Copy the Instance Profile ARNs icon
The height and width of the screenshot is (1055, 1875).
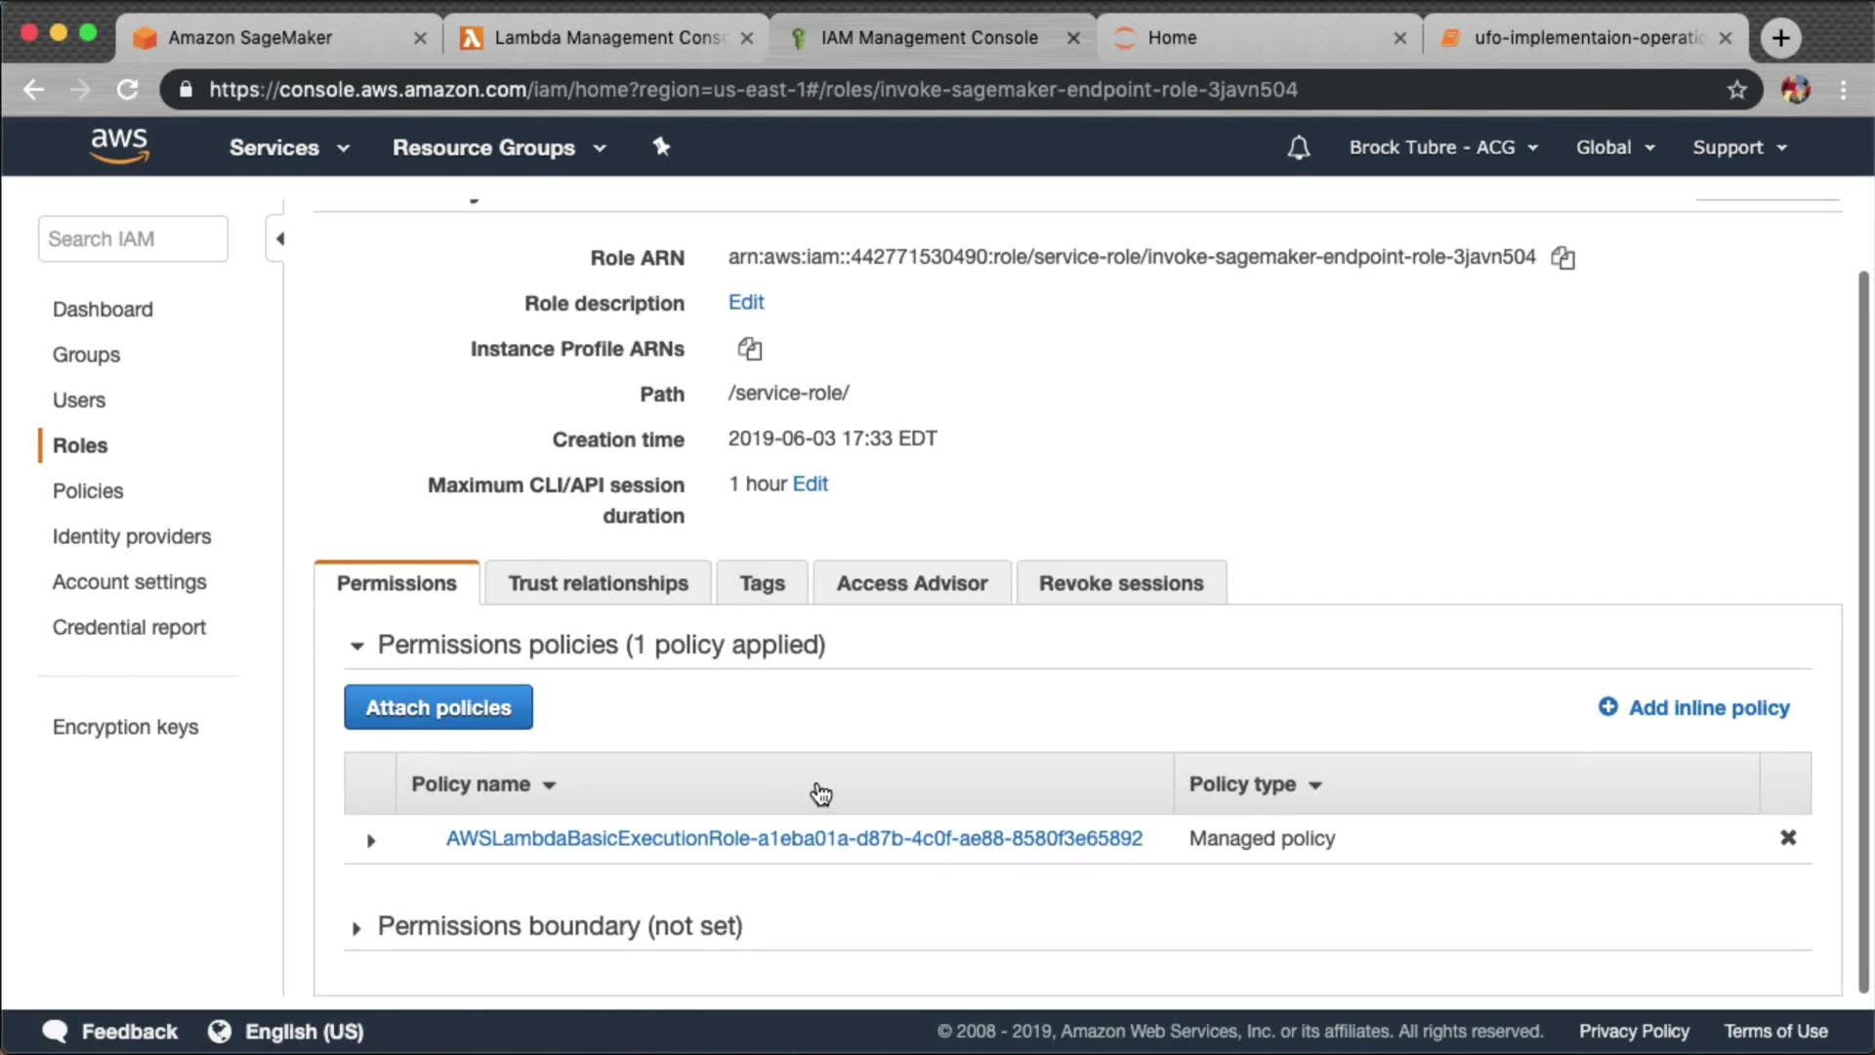[749, 349]
